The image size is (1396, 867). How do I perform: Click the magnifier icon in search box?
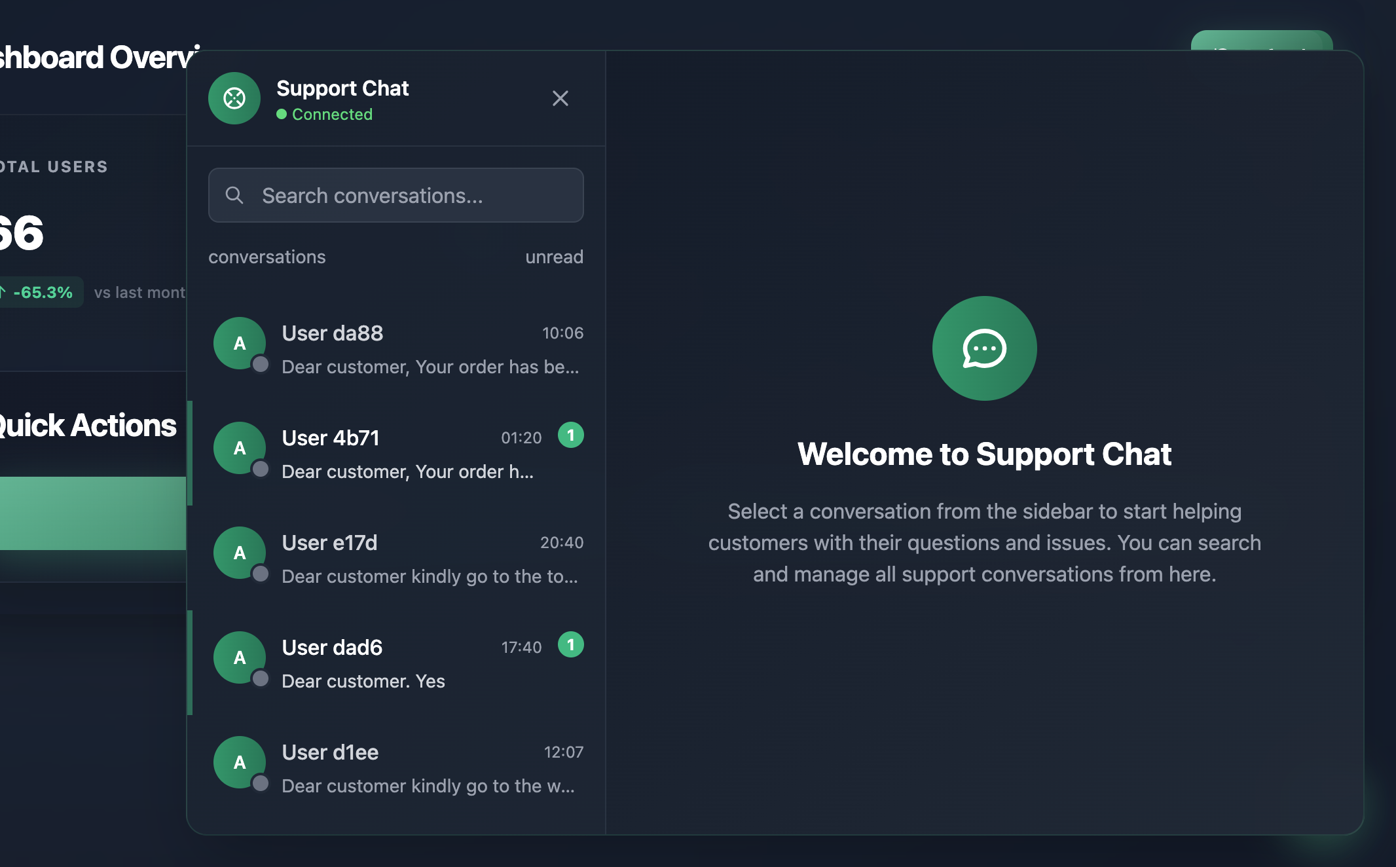[x=234, y=195]
